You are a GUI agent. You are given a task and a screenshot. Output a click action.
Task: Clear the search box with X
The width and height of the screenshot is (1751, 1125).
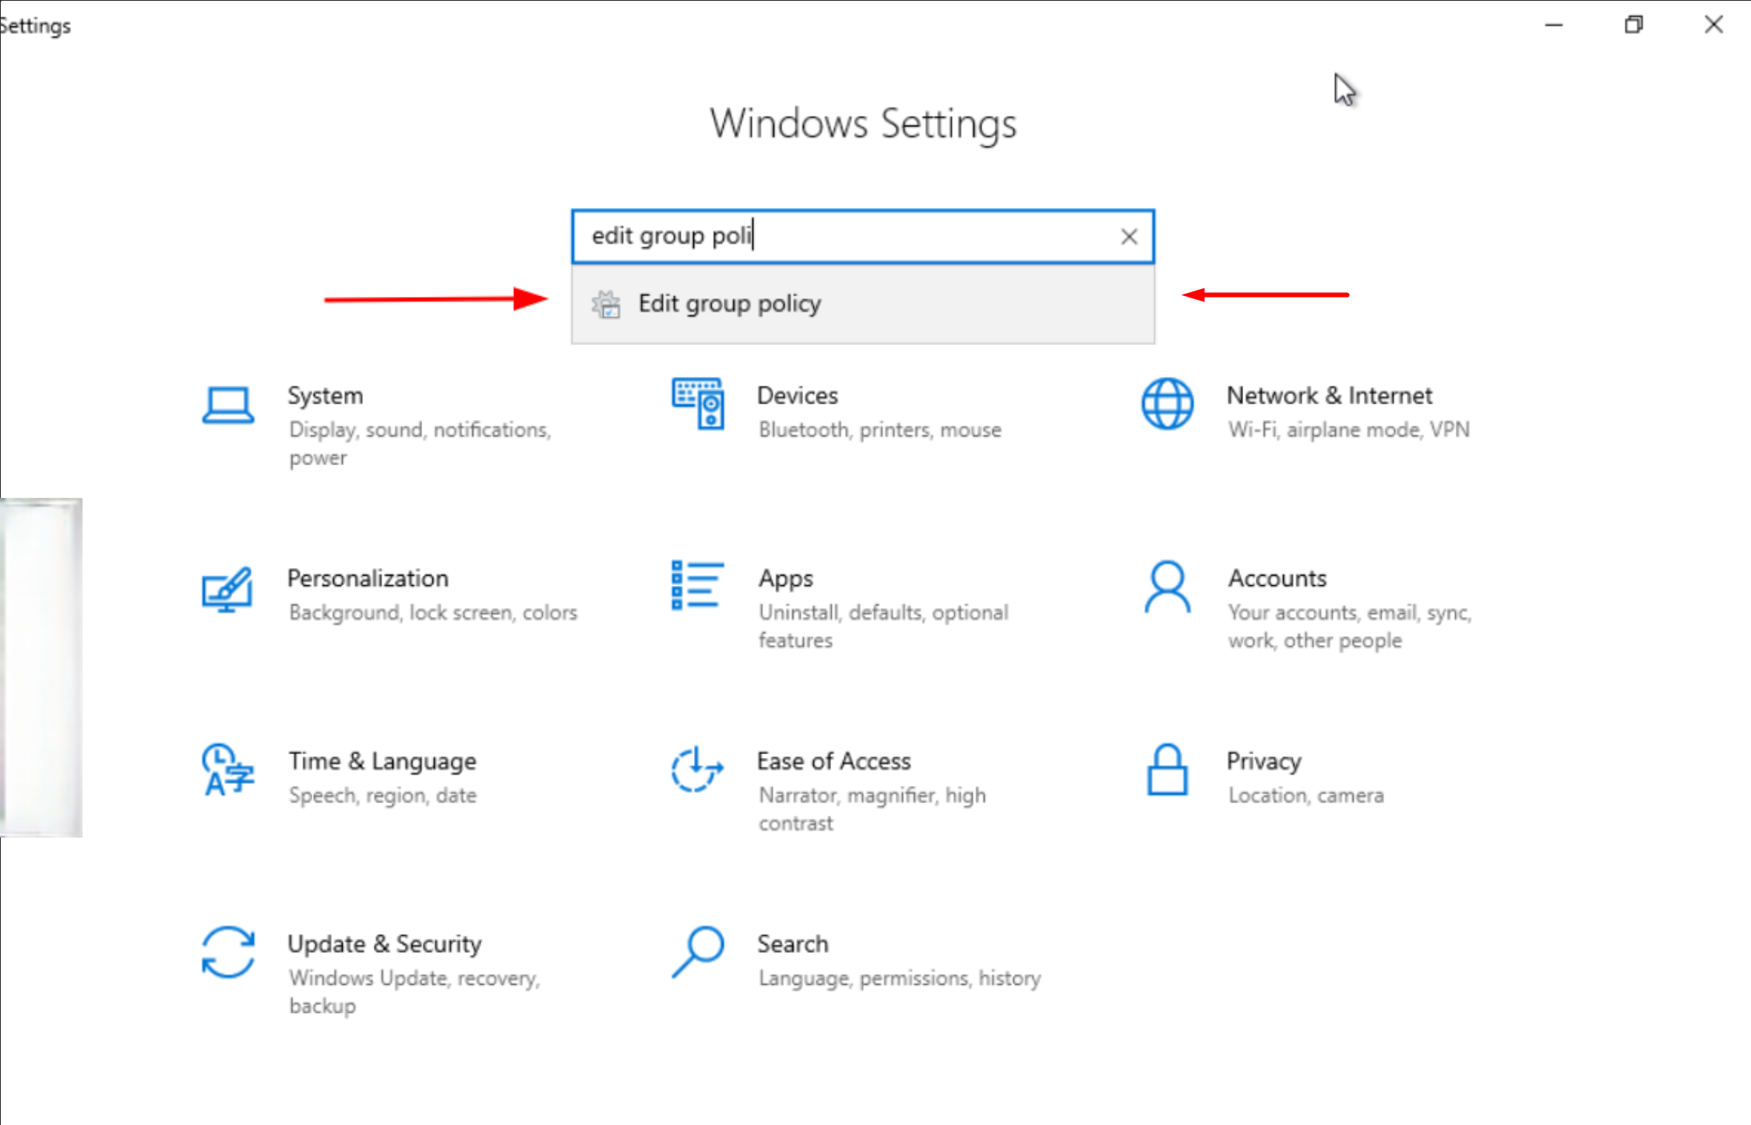tap(1129, 236)
